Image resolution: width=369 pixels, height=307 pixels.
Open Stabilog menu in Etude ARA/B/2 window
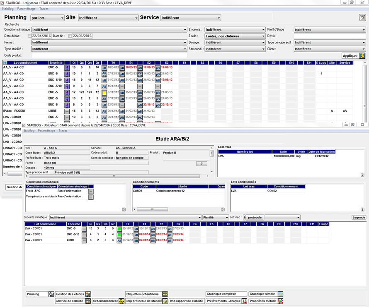29,131
